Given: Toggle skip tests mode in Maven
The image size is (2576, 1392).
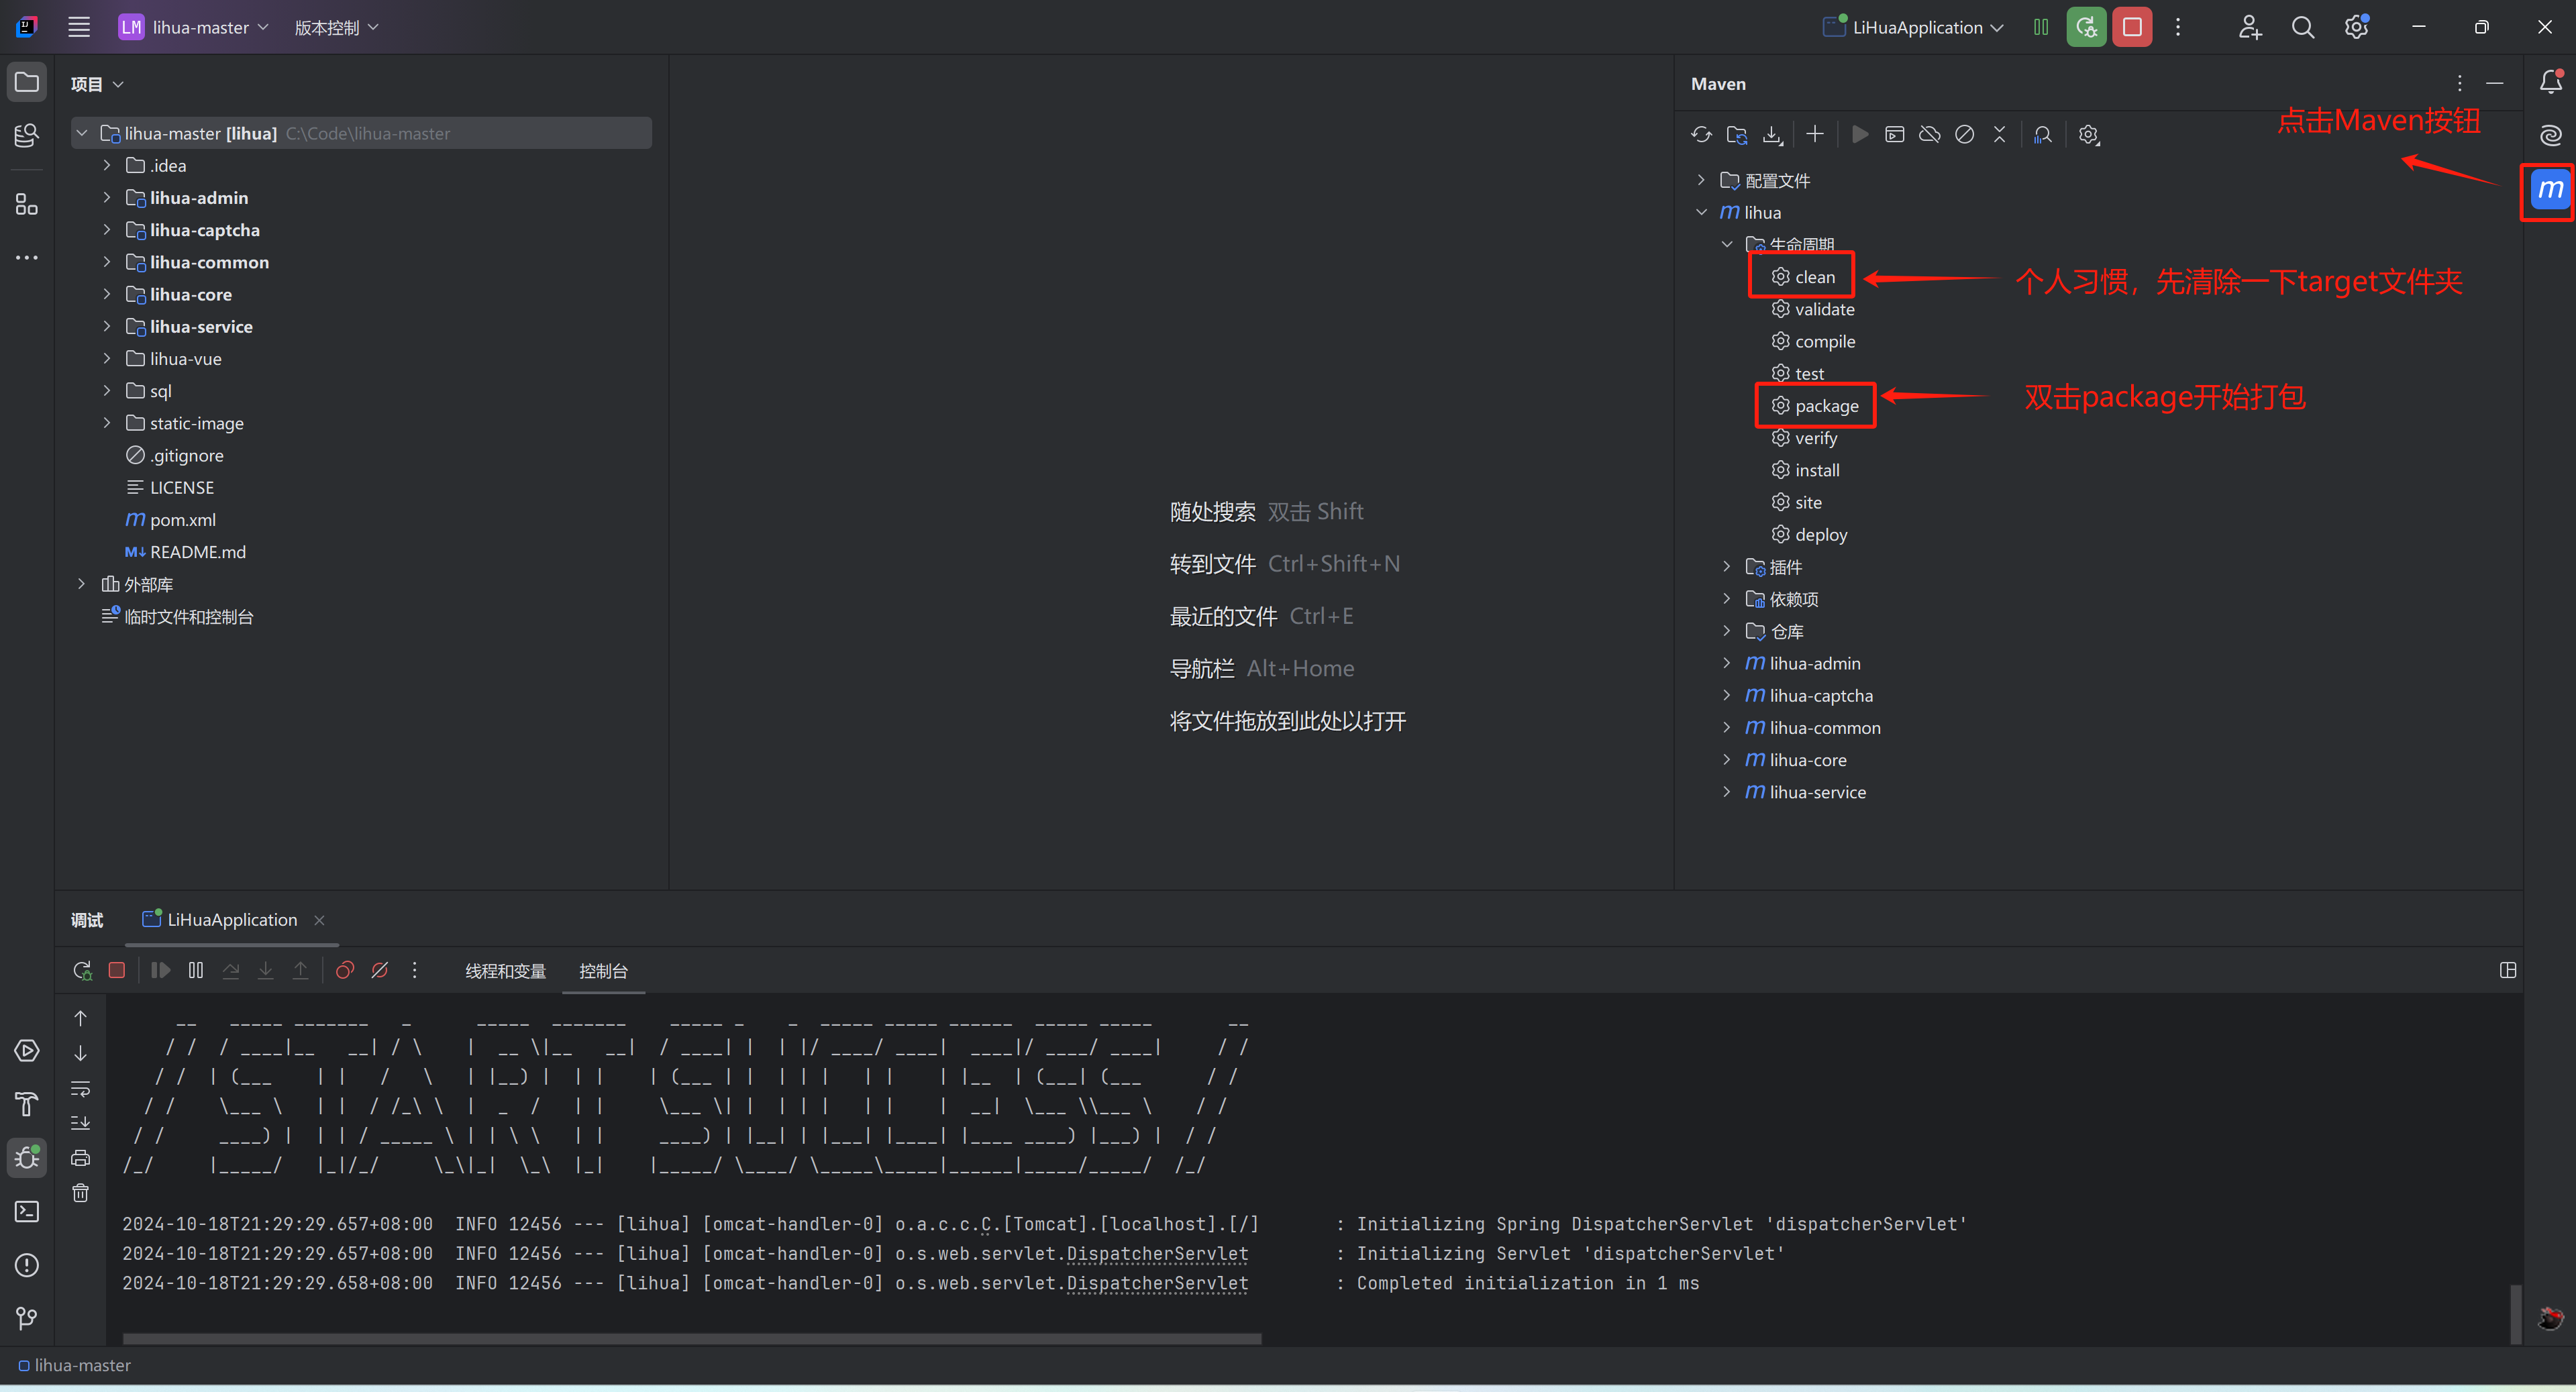Looking at the screenshot, I should point(1964,134).
